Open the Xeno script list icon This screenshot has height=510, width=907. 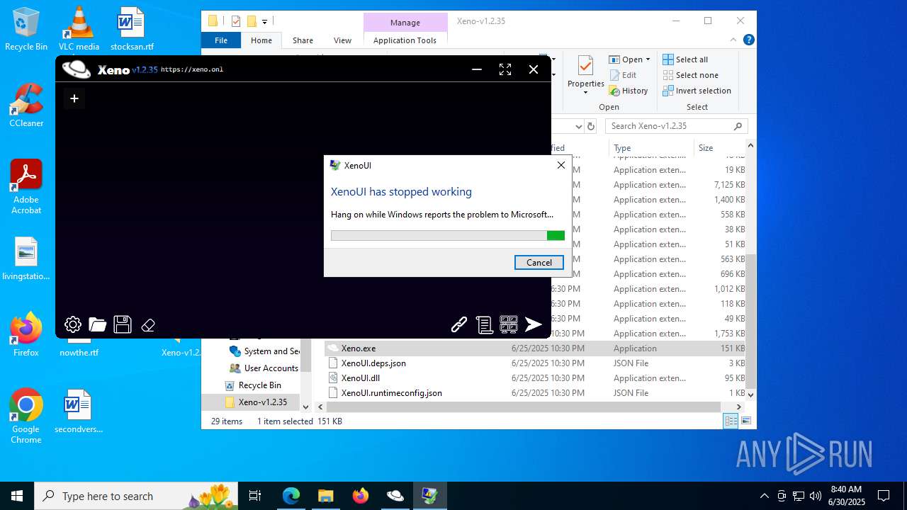pyautogui.click(x=484, y=324)
